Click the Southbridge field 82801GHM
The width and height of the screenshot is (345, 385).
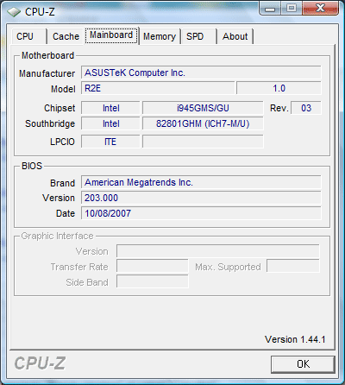(x=203, y=123)
